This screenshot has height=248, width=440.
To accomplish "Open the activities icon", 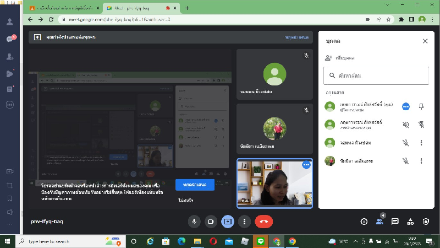I will pos(410,221).
